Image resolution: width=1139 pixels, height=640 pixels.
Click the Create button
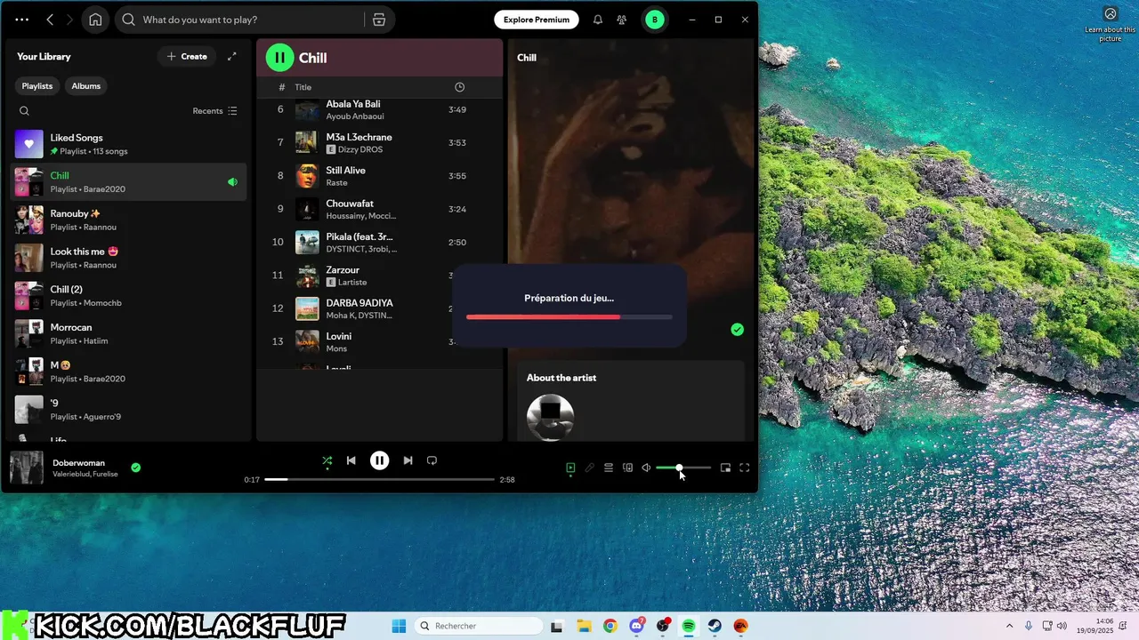click(x=187, y=56)
